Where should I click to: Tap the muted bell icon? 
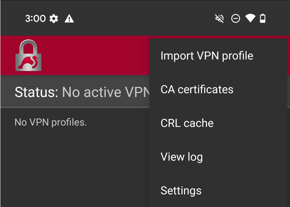coord(219,19)
